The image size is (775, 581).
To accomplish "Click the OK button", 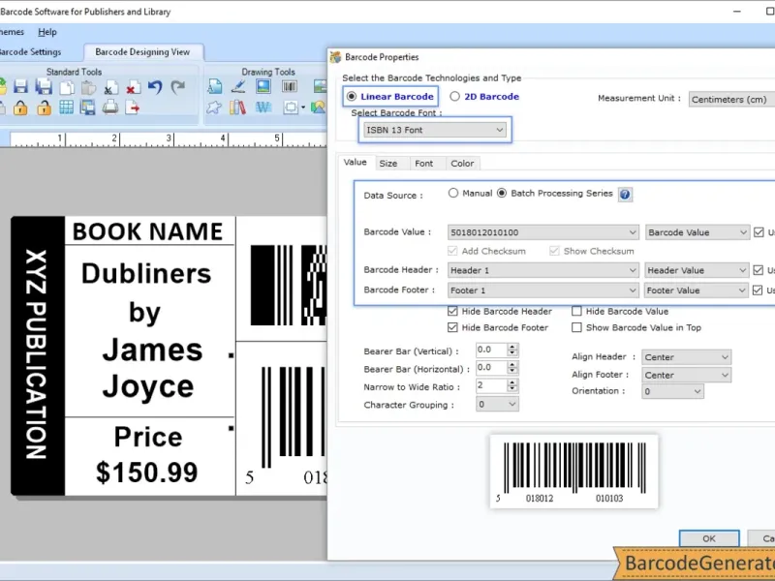I will [709, 538].
